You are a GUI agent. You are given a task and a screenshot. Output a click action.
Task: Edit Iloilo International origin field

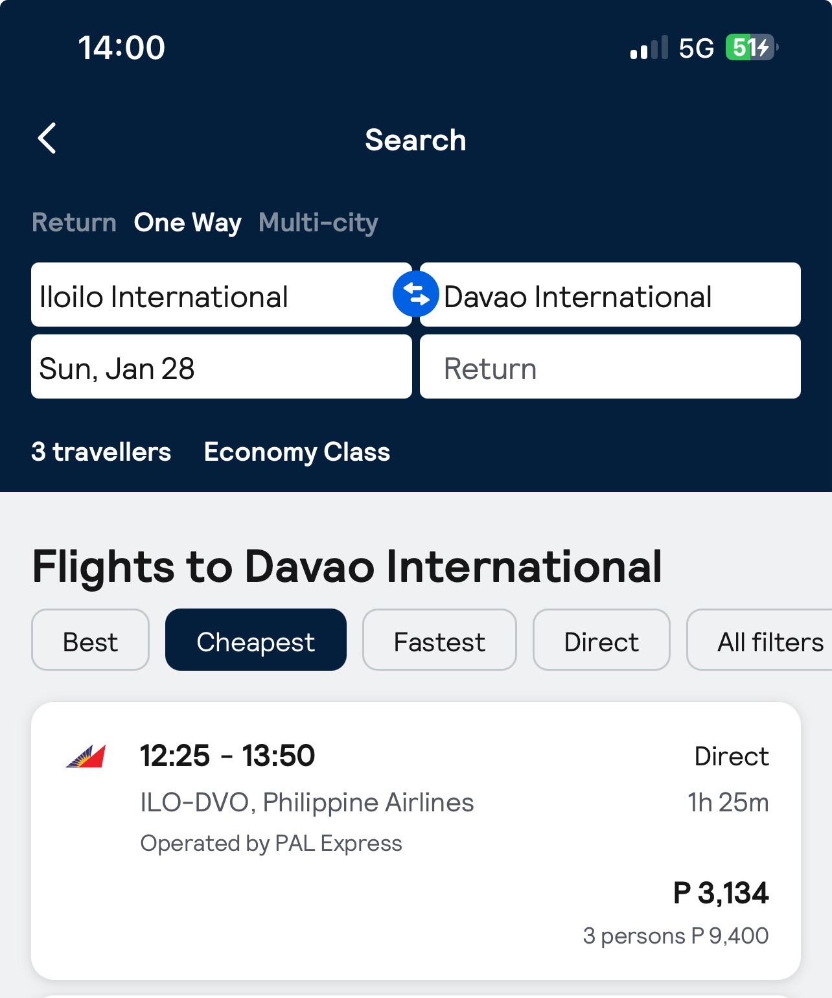[x=222, y=295]
